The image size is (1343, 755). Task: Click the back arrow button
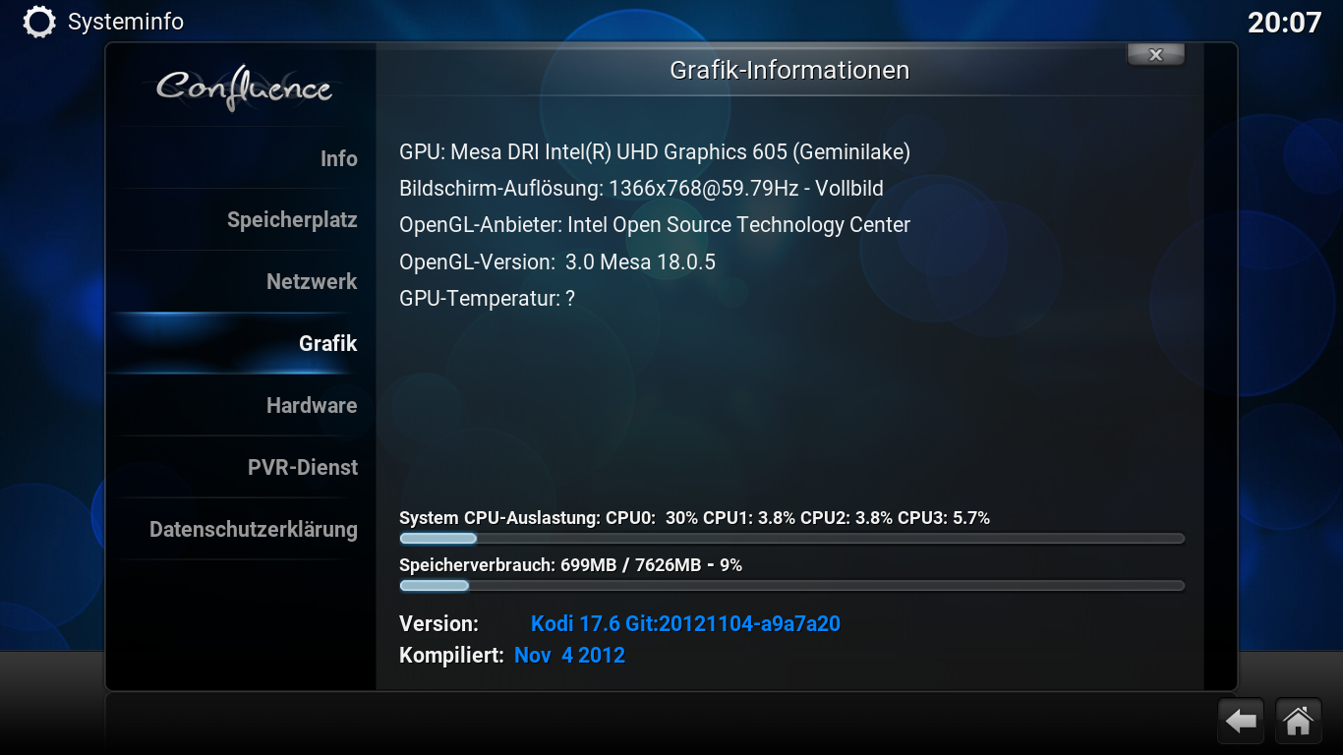point(1241,722)
